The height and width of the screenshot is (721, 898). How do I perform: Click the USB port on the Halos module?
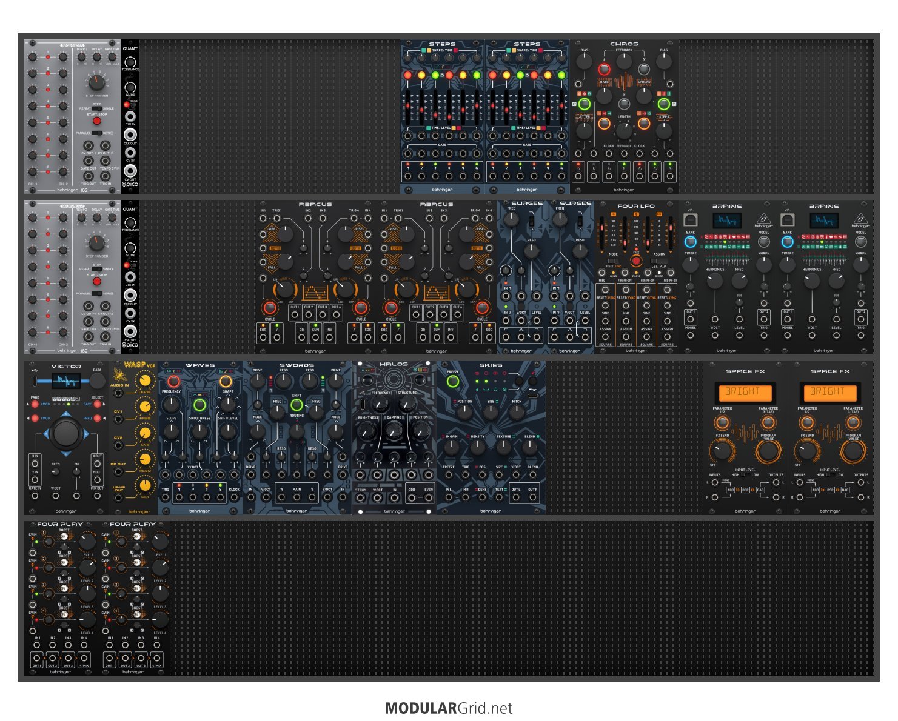363,403
